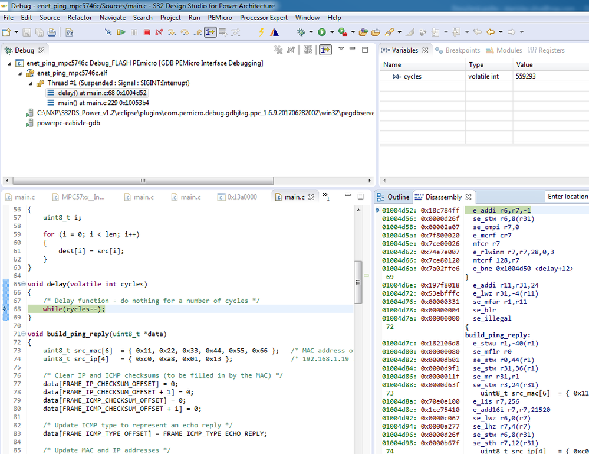The image size is (589, 454).
Task: Open the Run launch dropdown arrow
Action: [331, 32]
